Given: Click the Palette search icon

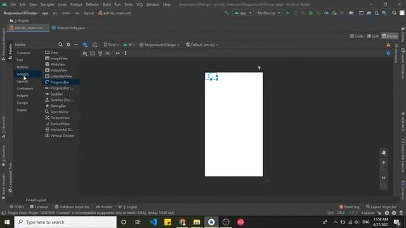Looking at the screenshot, I should 60,45.
